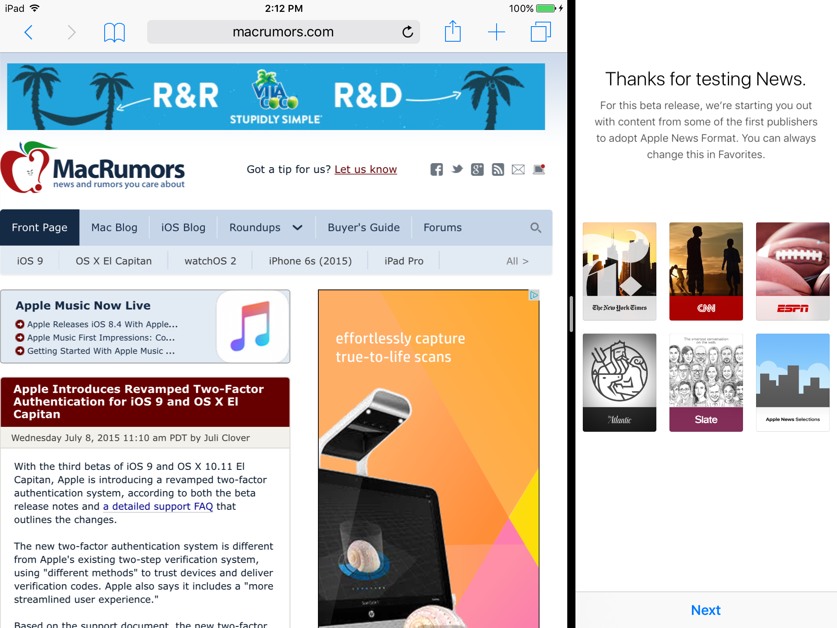Image resolution: width=837 pixels, height=628 pixels.
Task: Select the Slate channel tile
Action: click(706, 383)
